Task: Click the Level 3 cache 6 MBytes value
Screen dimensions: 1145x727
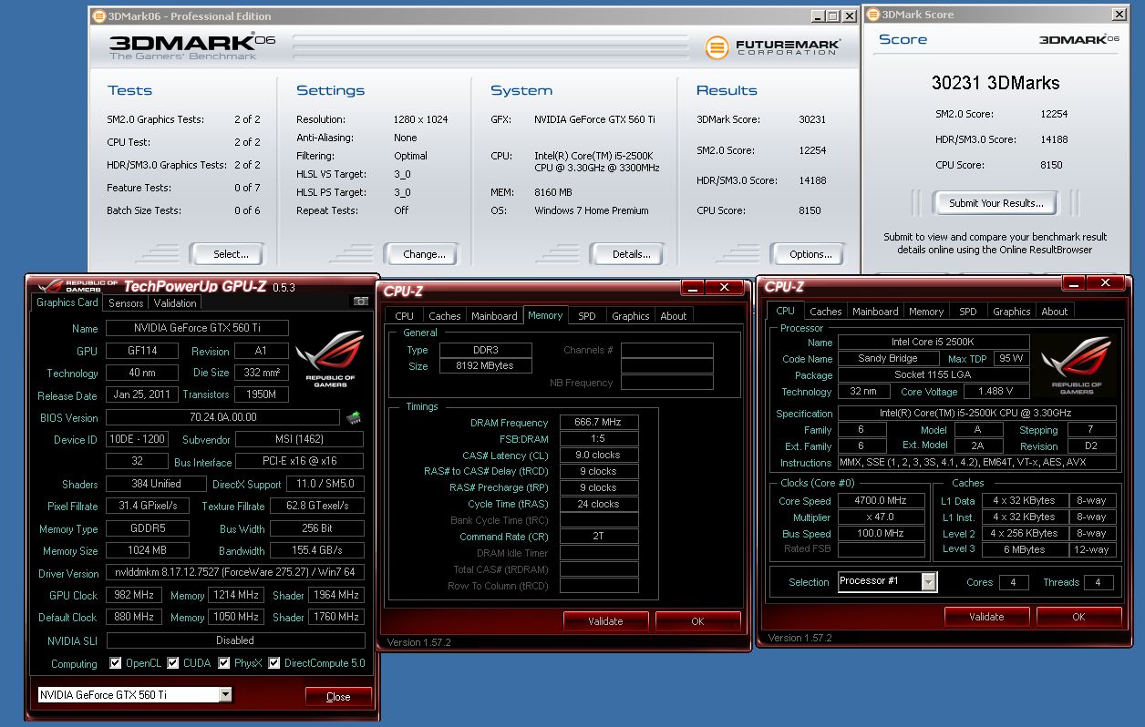Action: coord(1025,549)
